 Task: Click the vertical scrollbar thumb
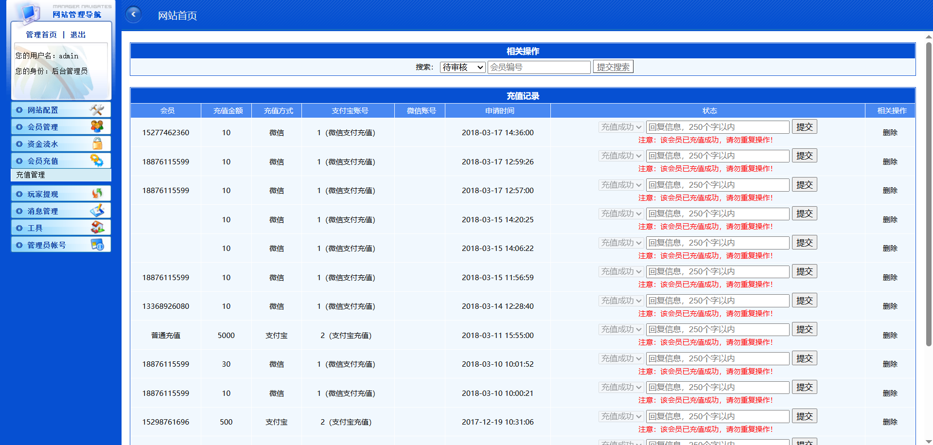[929, 194]
